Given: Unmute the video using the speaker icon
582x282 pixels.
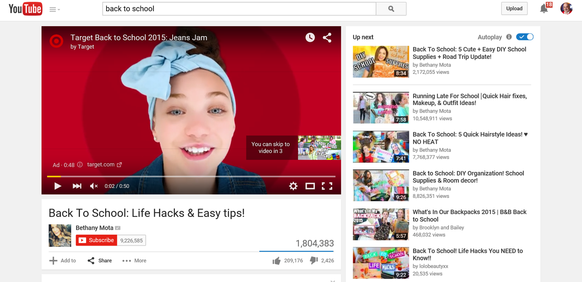Looking at the screenshot, I should pyautogui.click(x=94, y=186).
